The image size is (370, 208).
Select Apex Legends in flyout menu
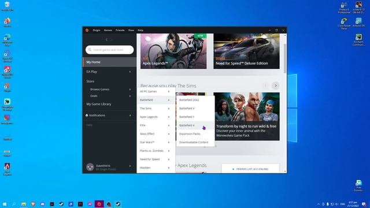coord(156,117)
